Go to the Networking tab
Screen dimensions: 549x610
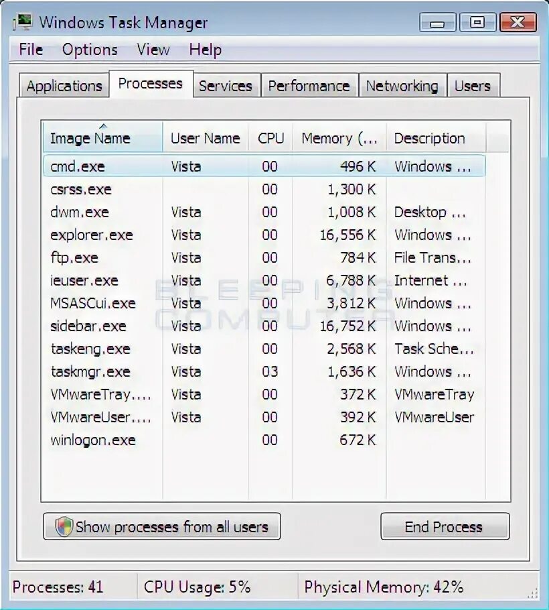click(402, 86)
